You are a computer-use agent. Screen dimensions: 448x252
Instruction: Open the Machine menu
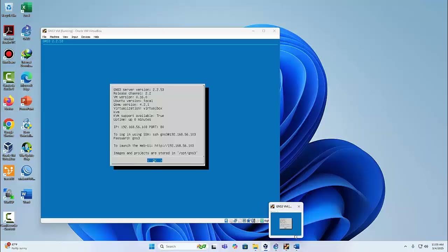point(54,37)
